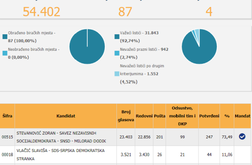Click the 'Šifra' column header
This screenshot has width=252, height=165.
pos(7,116)
